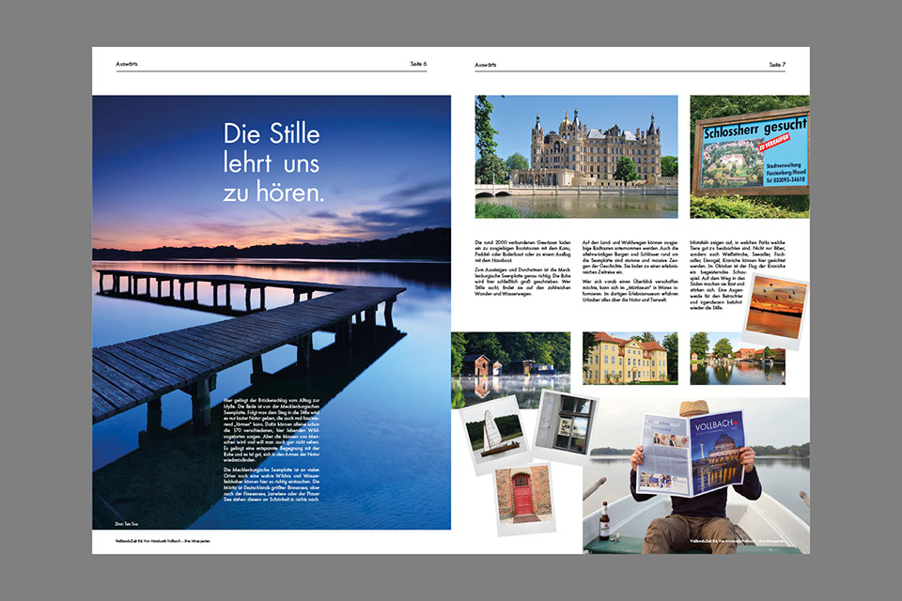The width and height of the screenshot is (902, 601).
Task: Open the "Schlossherr gesucht" sign photo
Action: [x=749, y=156]
